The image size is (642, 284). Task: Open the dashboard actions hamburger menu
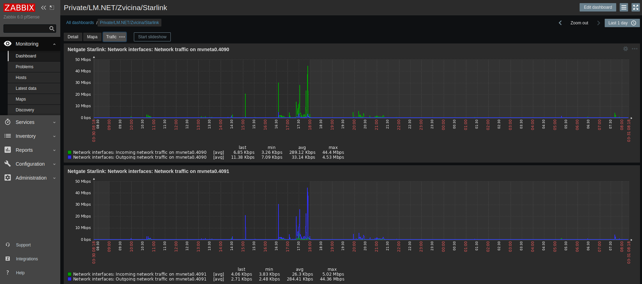(624, 7)
